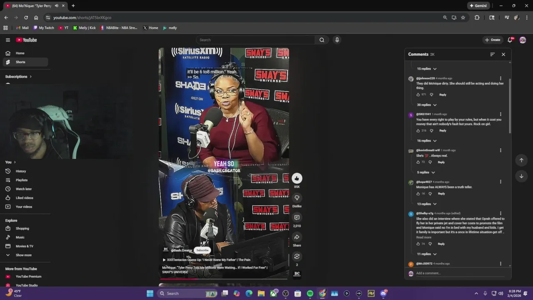The height and width of the screenshot is (300, 533).
Task: Like the Mo'Nique short video
Action: [x=296, y=178]
